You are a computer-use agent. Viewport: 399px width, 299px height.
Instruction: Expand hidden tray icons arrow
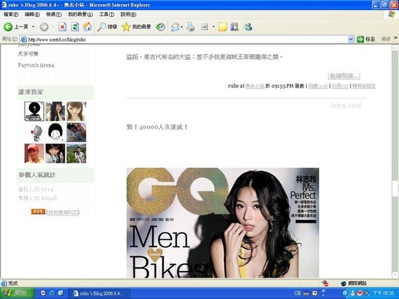point(345,293)
